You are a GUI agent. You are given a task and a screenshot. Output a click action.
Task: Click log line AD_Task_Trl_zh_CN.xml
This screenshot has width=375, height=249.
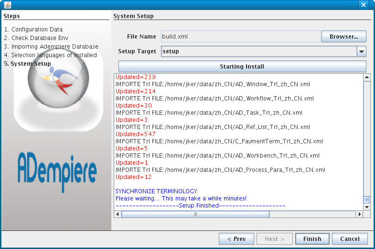(x=209, y=113)
